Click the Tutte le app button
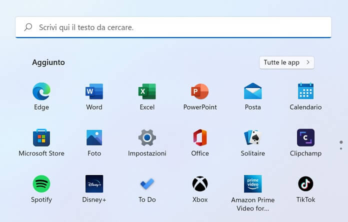The image size is (348, 222). coord(286,62)
